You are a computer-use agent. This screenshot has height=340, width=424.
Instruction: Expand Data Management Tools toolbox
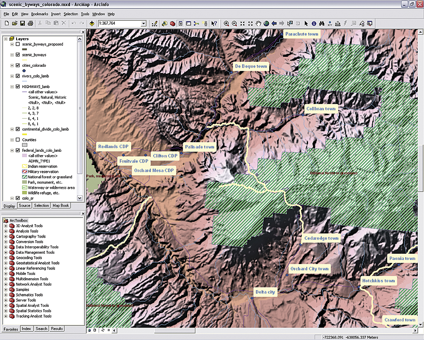pyautogui.click(x=6, y=252)
